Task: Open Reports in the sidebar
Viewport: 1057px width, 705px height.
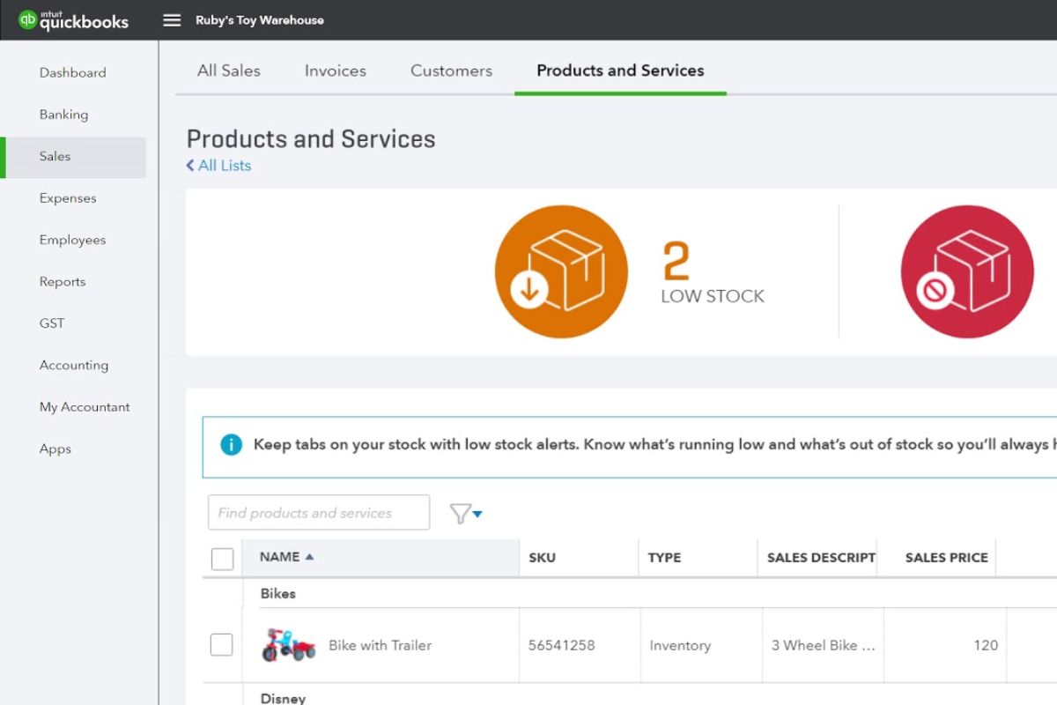Action: (63, 282)
